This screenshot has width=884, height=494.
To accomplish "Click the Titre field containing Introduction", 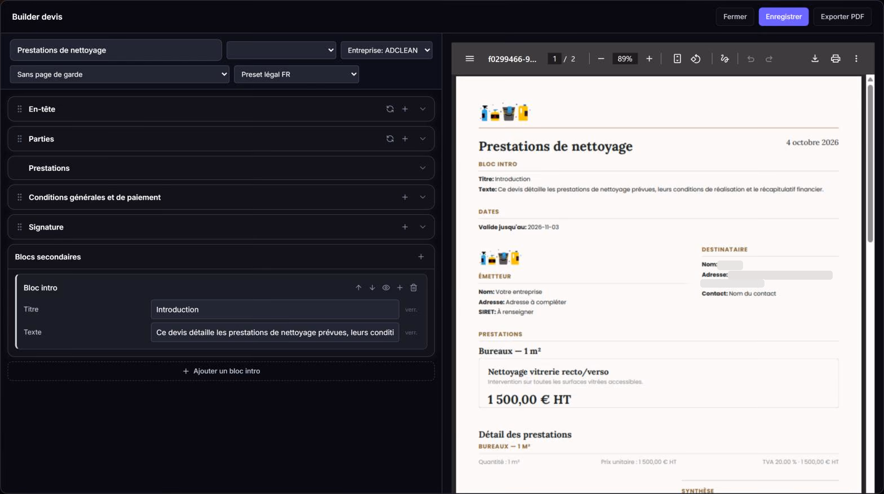I will (x=275, y=310).
